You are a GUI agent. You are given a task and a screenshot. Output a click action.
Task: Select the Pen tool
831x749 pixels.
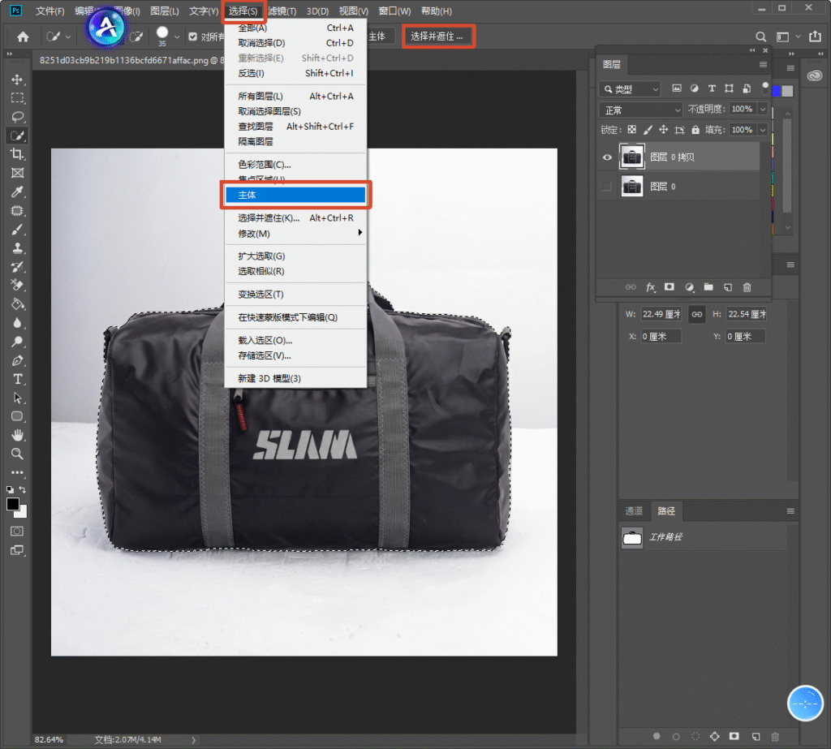(x=17, y=360)
